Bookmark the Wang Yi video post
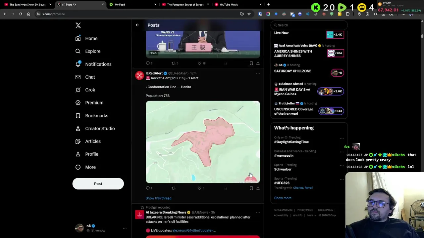Screen dimensions: 424x238 [251, 63]
